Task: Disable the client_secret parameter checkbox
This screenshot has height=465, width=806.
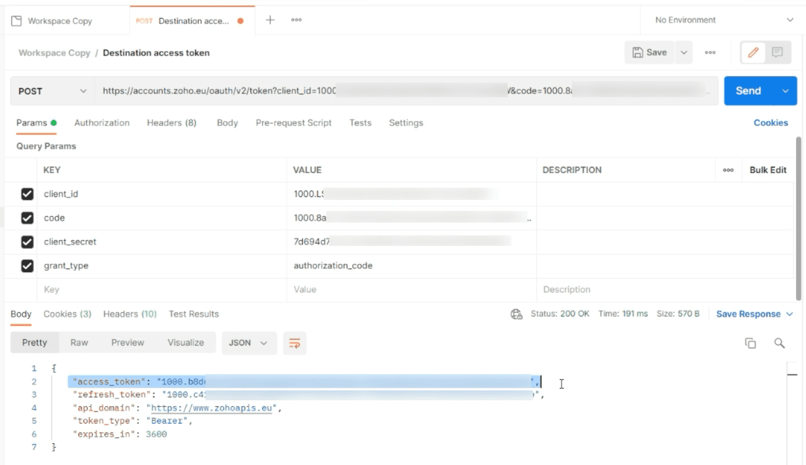Action: [27, 242]
